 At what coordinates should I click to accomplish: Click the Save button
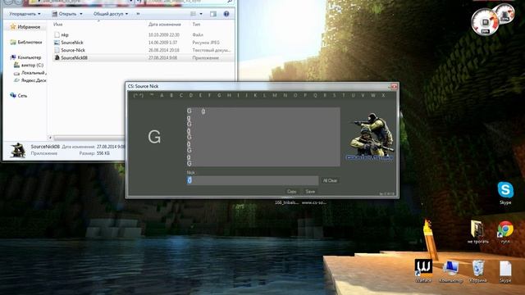[310, 191]
